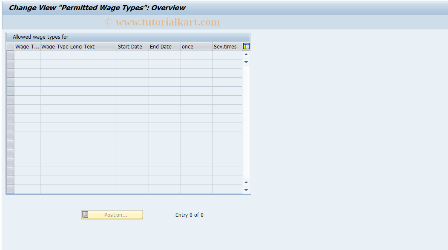
Task: Select the once column header
Action: click(197, 46)
